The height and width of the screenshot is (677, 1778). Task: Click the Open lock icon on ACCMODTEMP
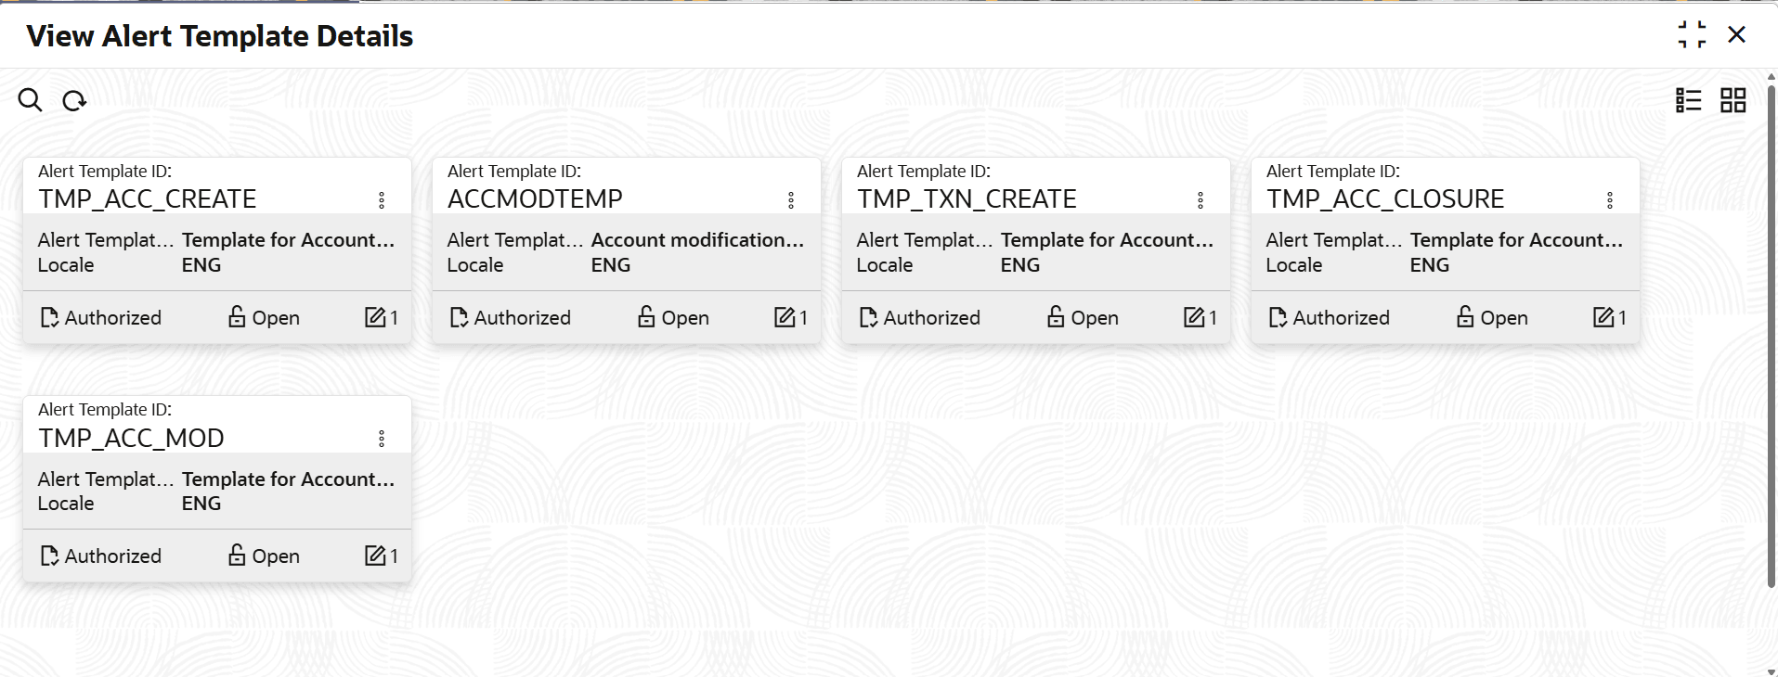click(x=646, y=317)
